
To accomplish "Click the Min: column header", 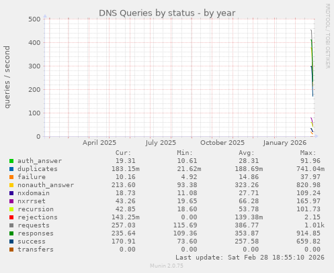I will (x=185, y=153).
